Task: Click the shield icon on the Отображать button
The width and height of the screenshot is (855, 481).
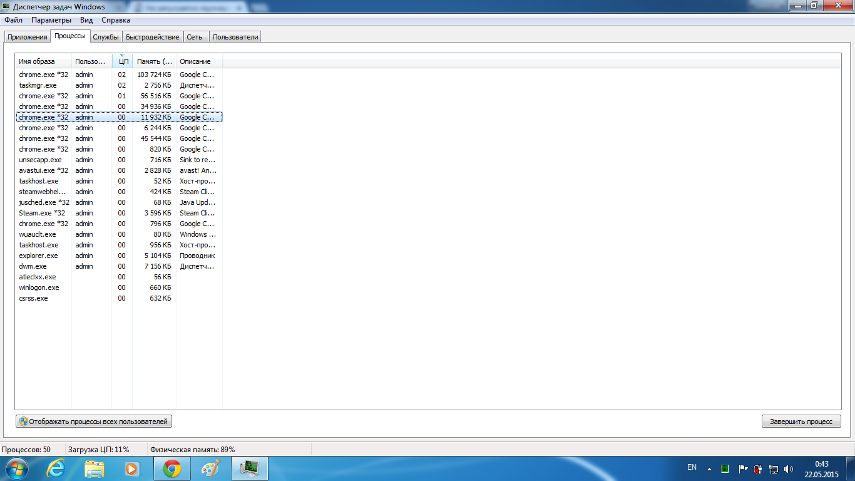Action: pos(23,422)
